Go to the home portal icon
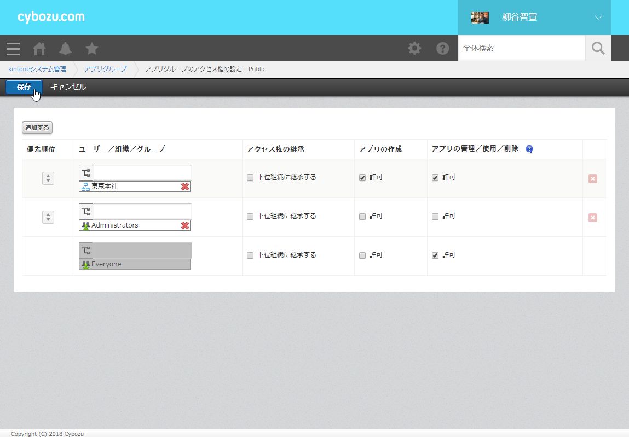Screen dimensions: 629x437 (x=39, y=49)
